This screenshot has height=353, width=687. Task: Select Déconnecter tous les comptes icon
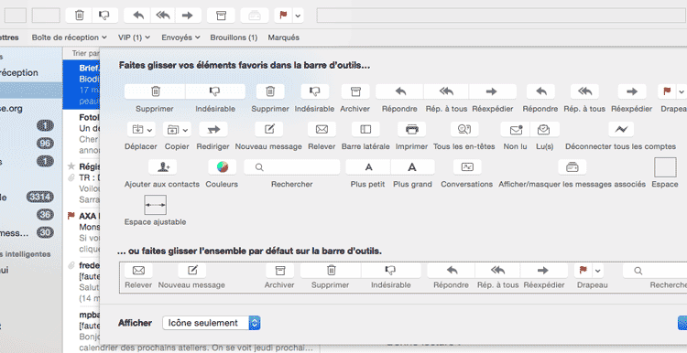[x=621, y=129]
